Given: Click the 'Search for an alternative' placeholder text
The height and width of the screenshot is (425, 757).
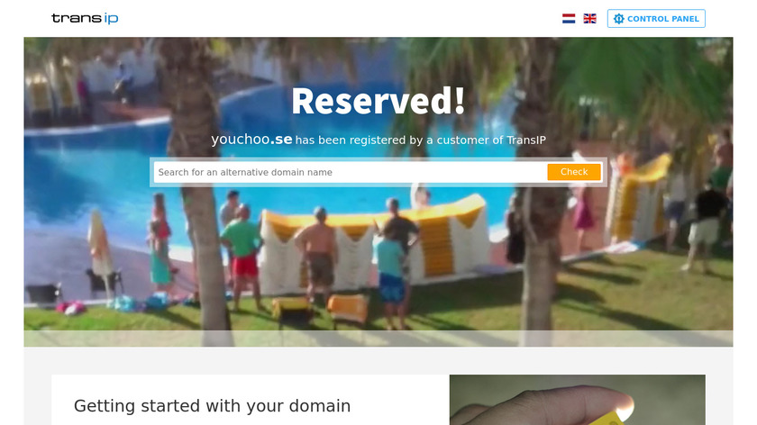Looking at the screenshot, I should click(x=206, y=172).
